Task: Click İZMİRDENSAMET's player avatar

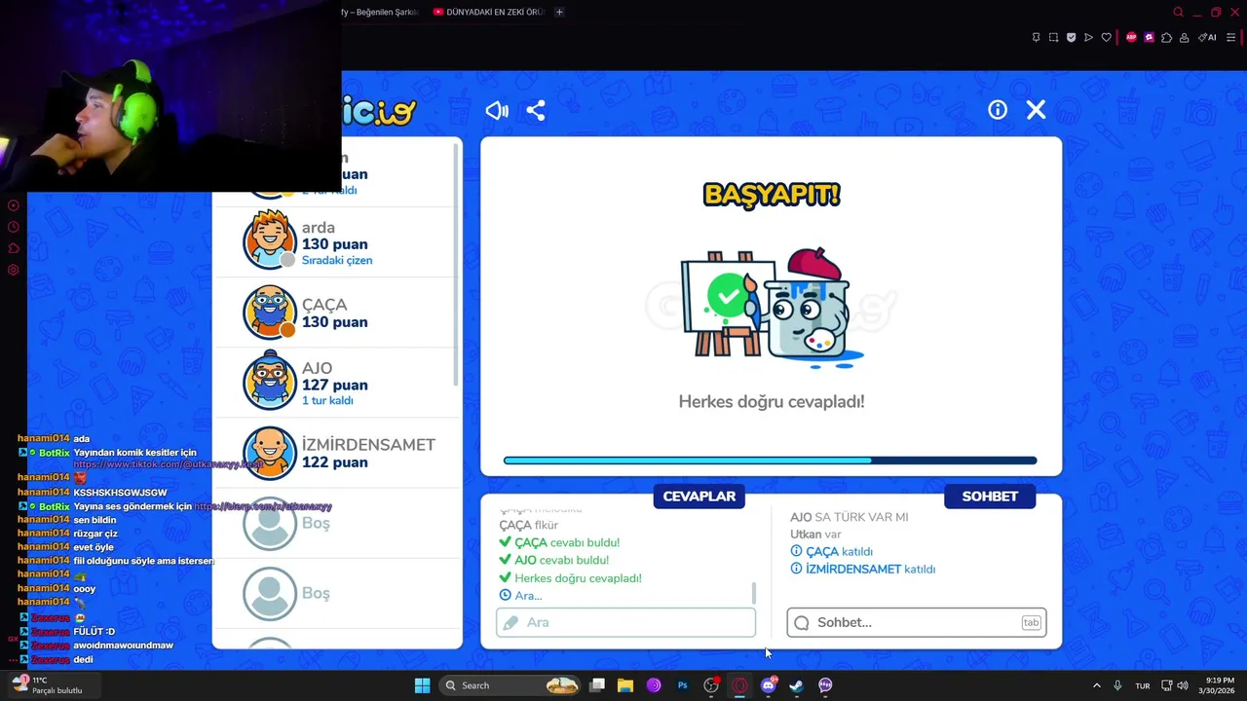Action: pyautogui.click(x=270, y=453)
